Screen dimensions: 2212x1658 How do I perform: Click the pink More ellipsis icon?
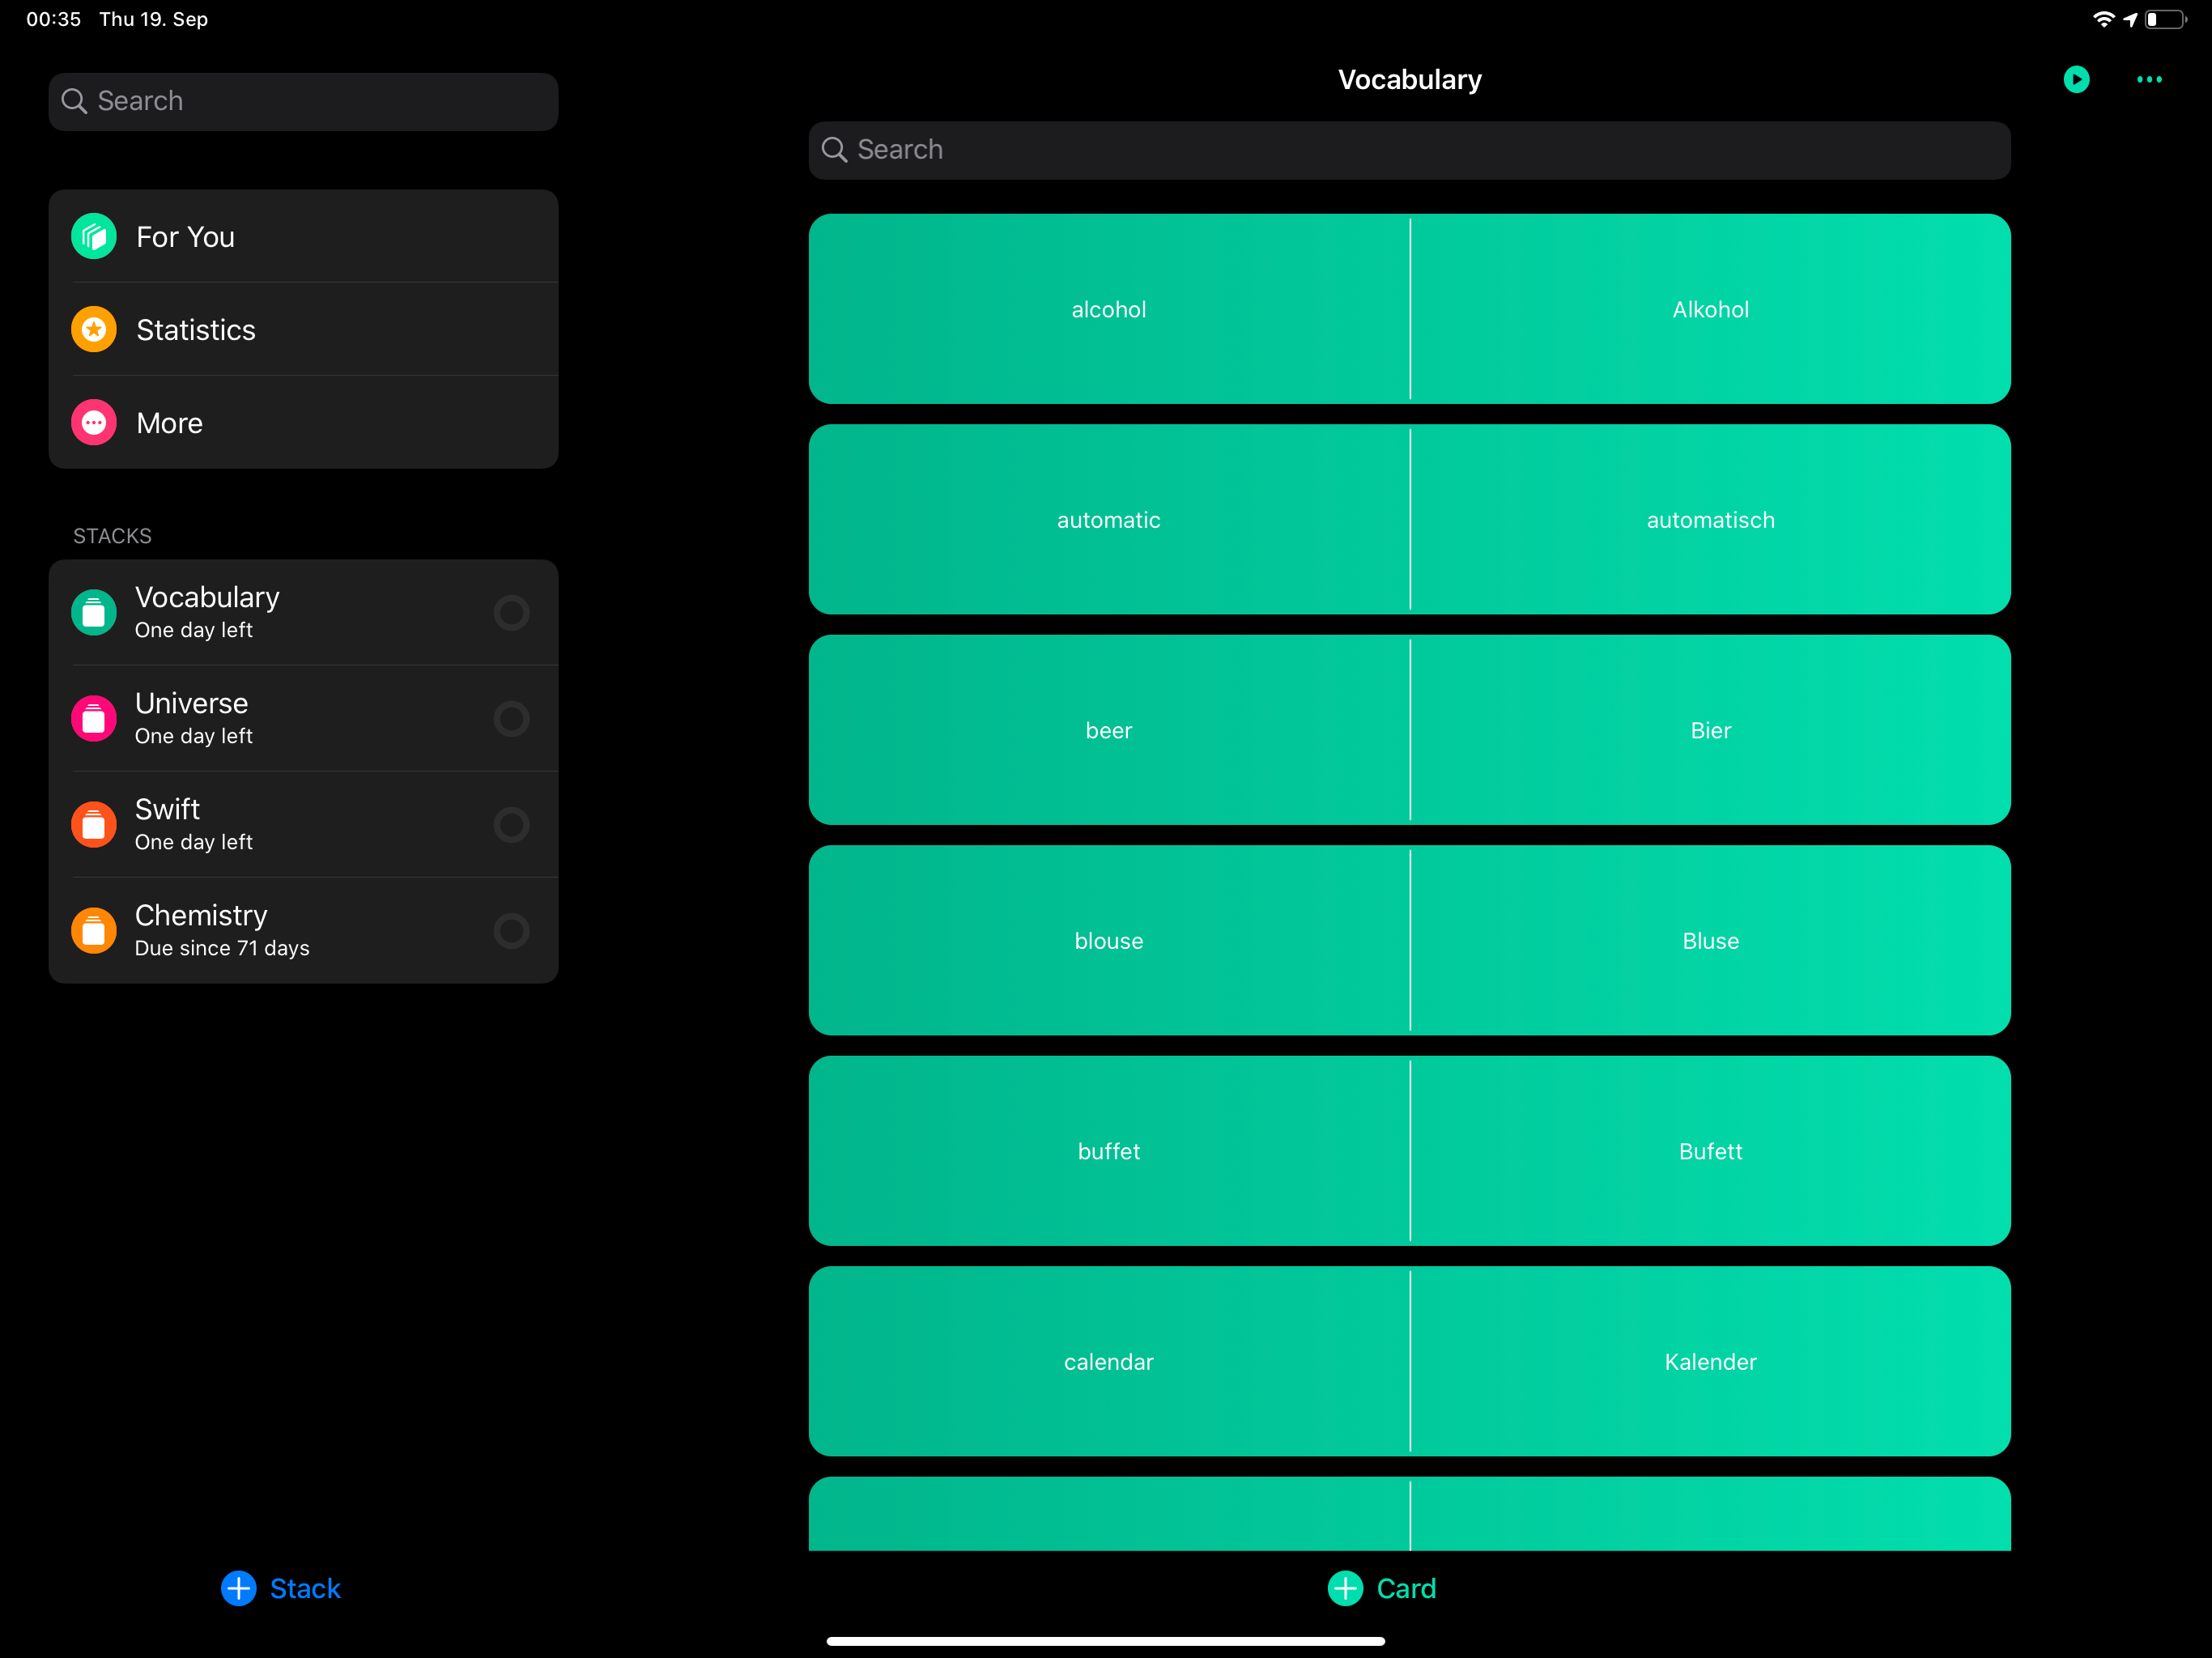[x=94, y=423]
